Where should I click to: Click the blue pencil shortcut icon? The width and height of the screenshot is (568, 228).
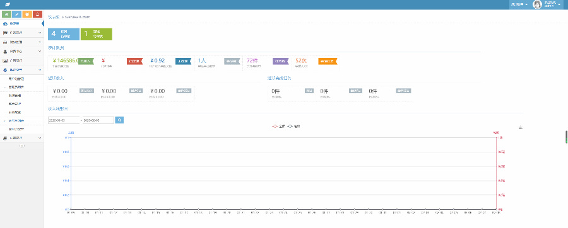[x=16, y=14]
